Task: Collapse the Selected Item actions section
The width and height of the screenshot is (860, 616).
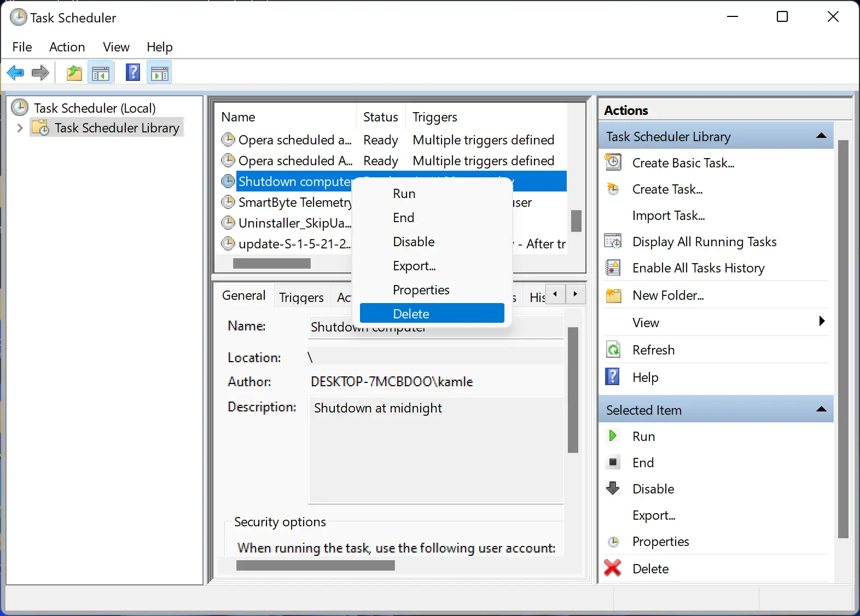Action: point(821,410)
